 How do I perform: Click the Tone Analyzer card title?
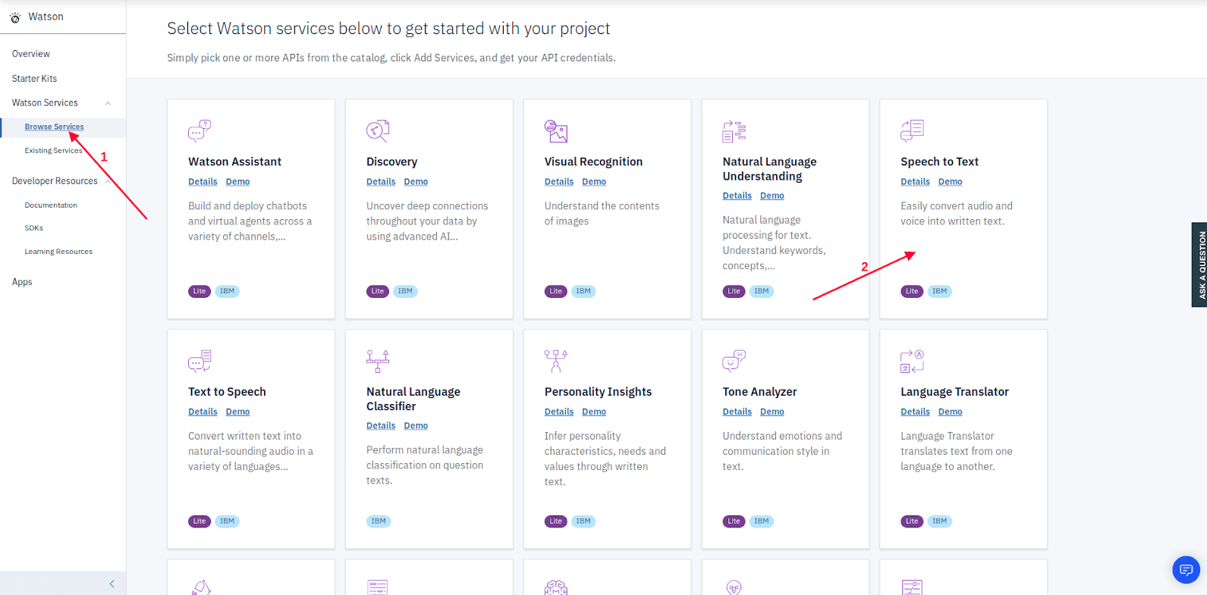point(759,393)
